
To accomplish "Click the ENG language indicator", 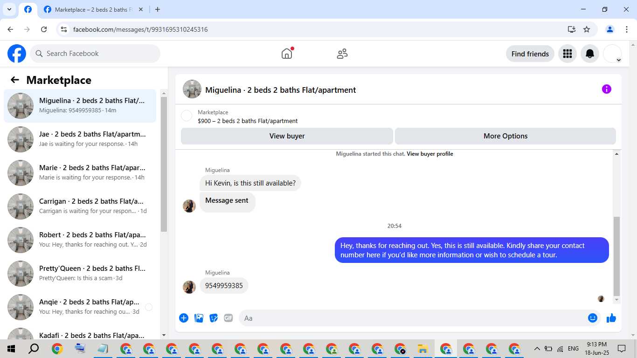I will click(573, 348).
